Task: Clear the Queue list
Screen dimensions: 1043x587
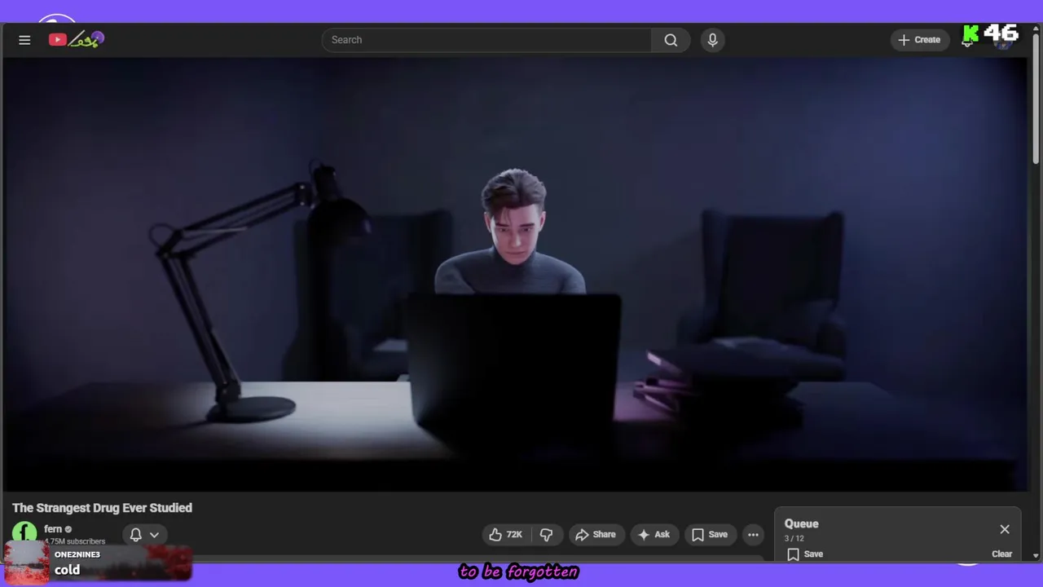Action: point(1001,554)
